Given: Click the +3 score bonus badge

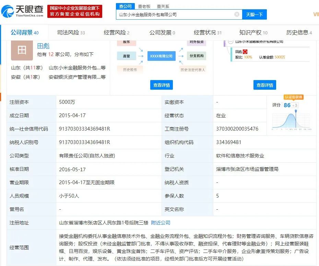Looking at the screenshot, I should click(x=295, y=105).
